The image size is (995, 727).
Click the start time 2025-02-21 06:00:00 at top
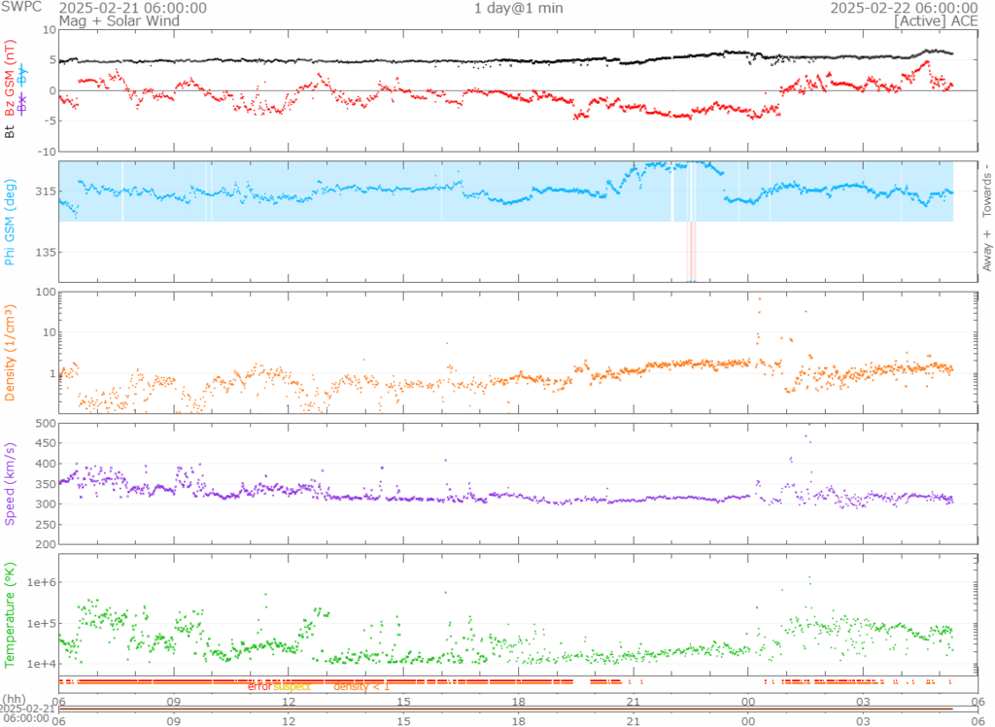[132, 8]
